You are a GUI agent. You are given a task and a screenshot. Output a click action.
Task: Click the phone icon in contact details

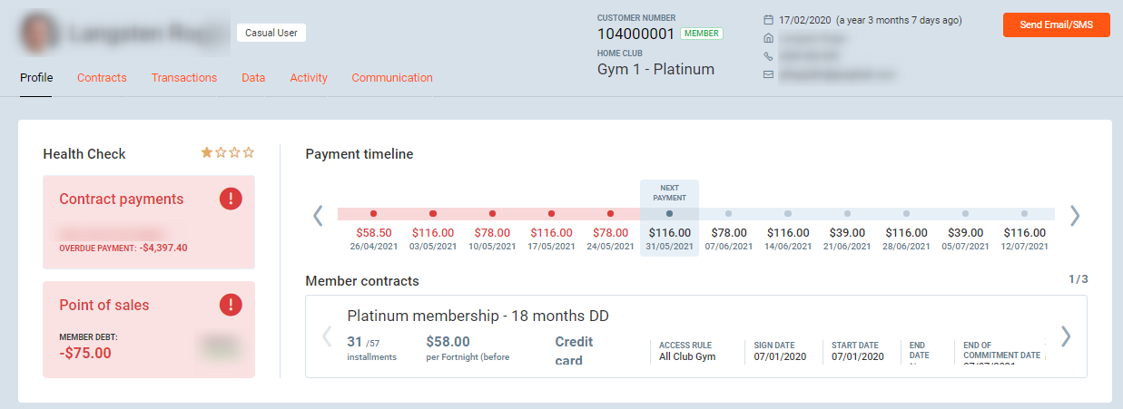pos(769,56)
